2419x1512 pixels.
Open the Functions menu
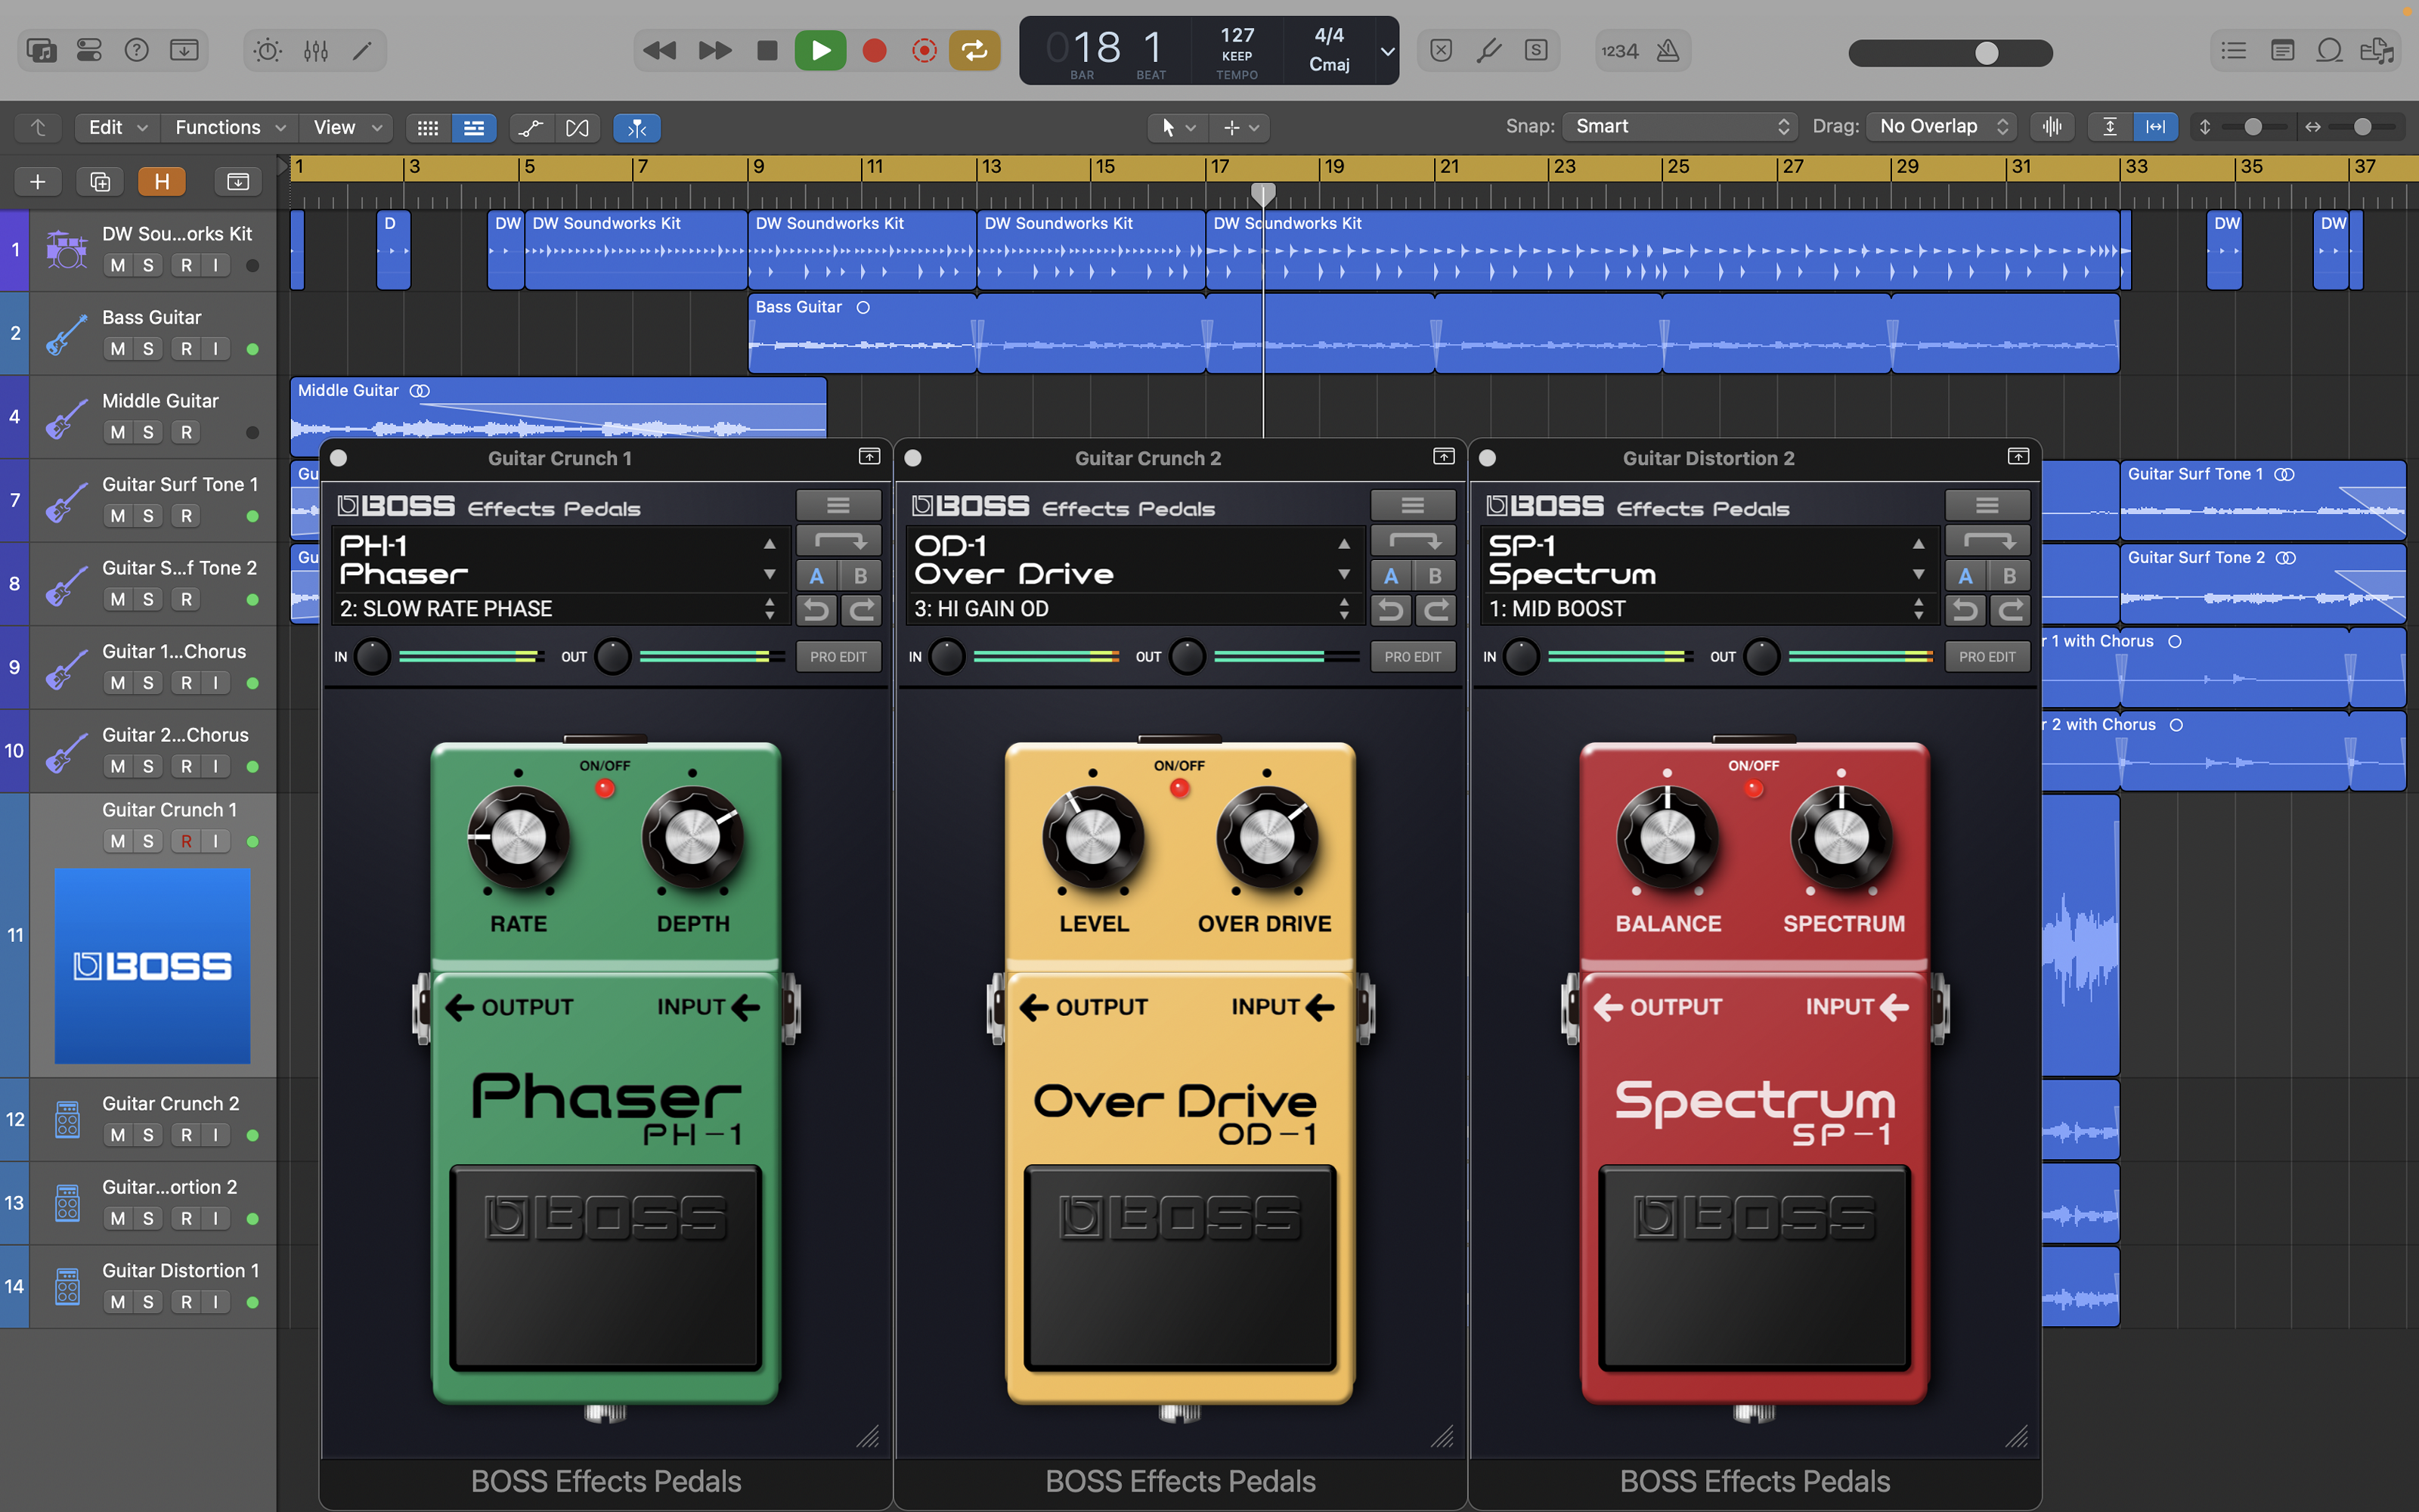click(x=229, y=127)
